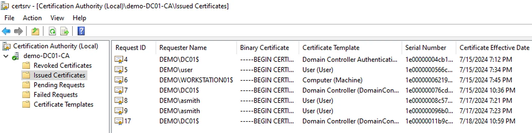Viewport: 532px width, 133px height.
Task: Click Domain Controller Authentication template cell
Action: (x=350, y=60)
